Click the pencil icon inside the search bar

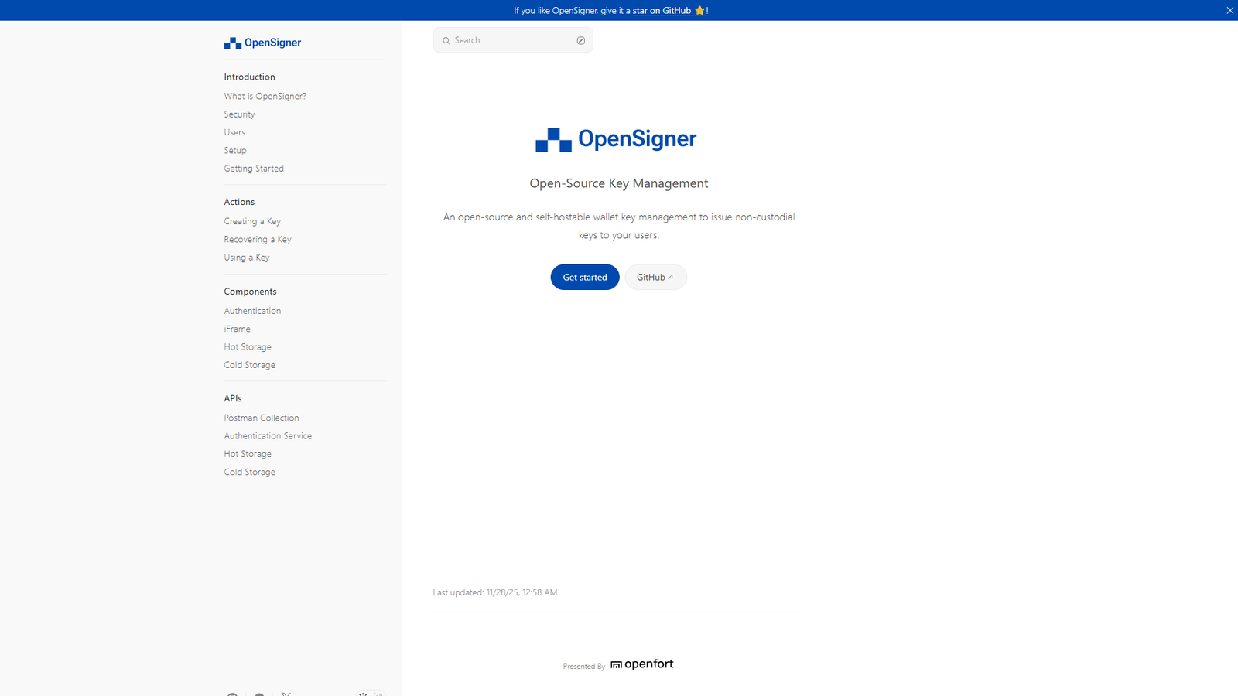(580, 39)
